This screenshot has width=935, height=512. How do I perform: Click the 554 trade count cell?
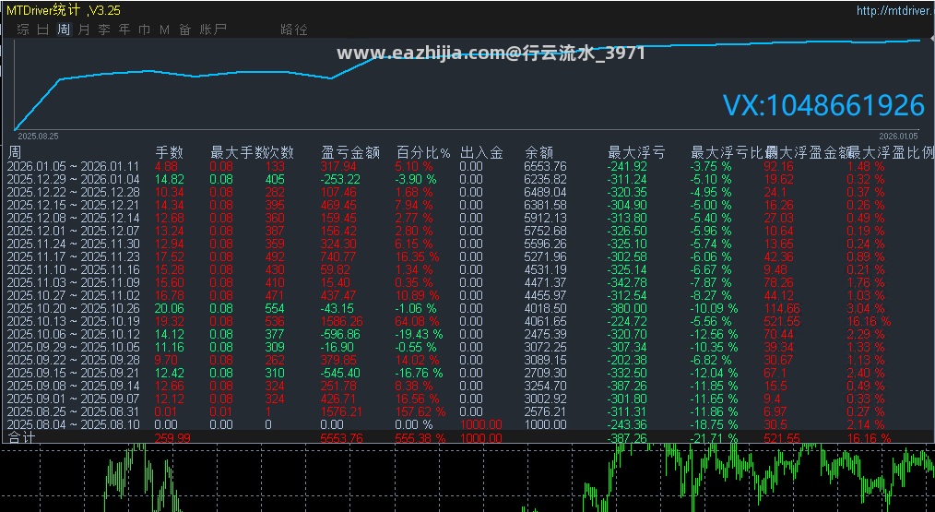(276, 308)
